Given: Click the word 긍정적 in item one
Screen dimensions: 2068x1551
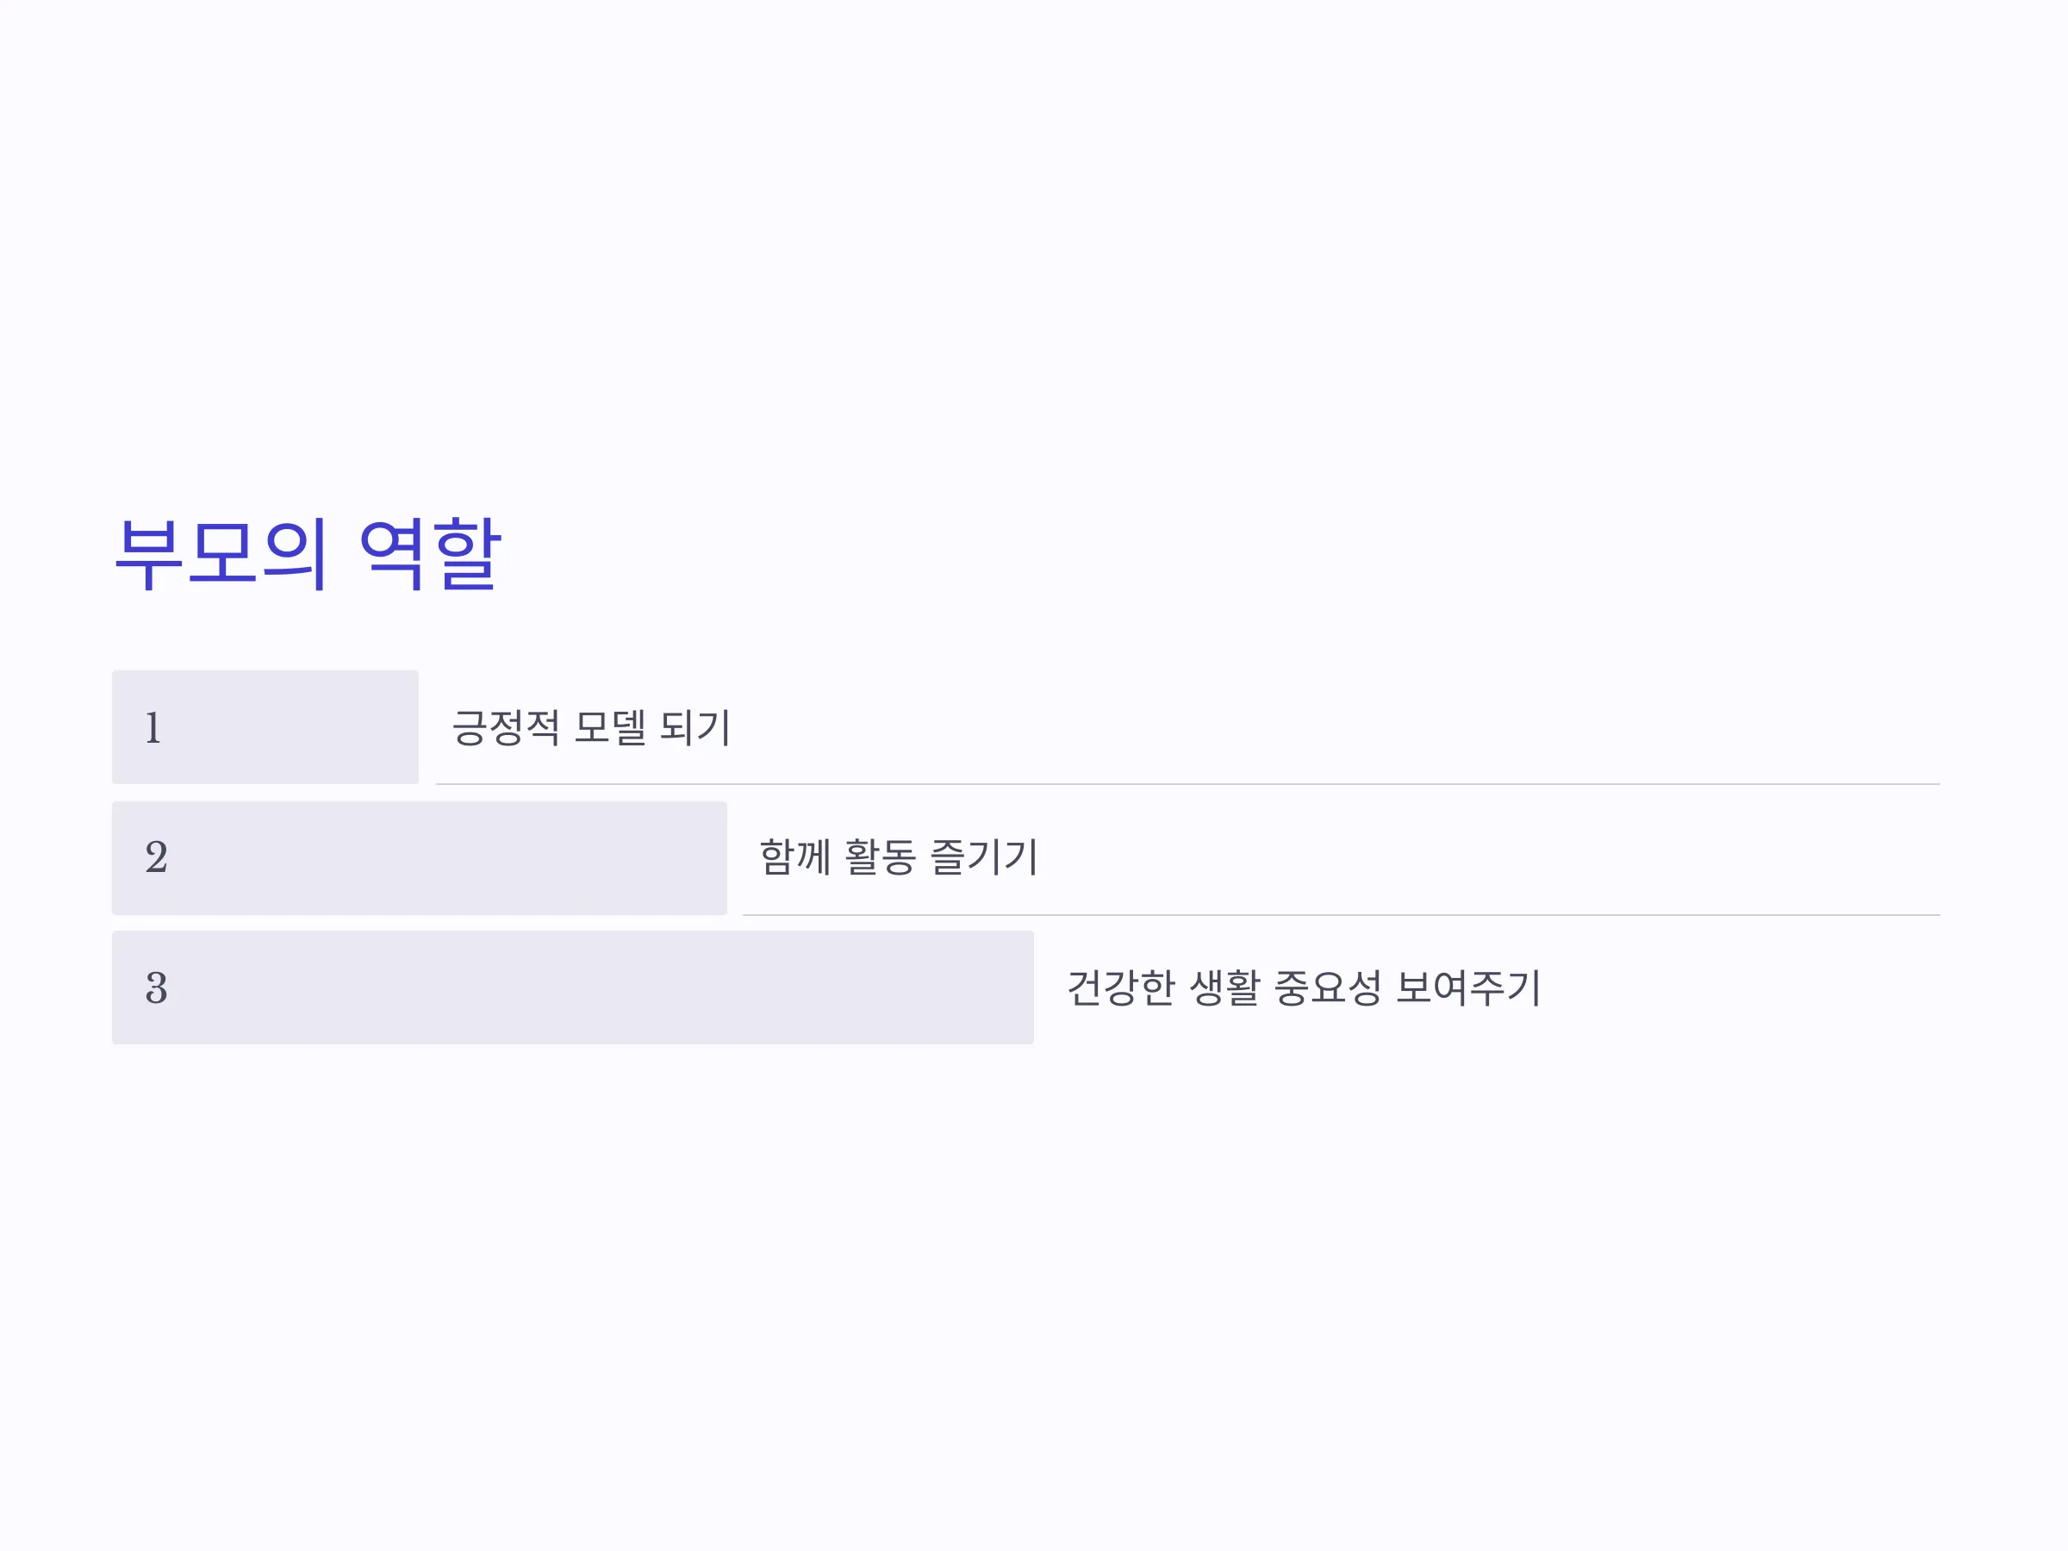Looking at the screenshot, I should pos(506,727).
